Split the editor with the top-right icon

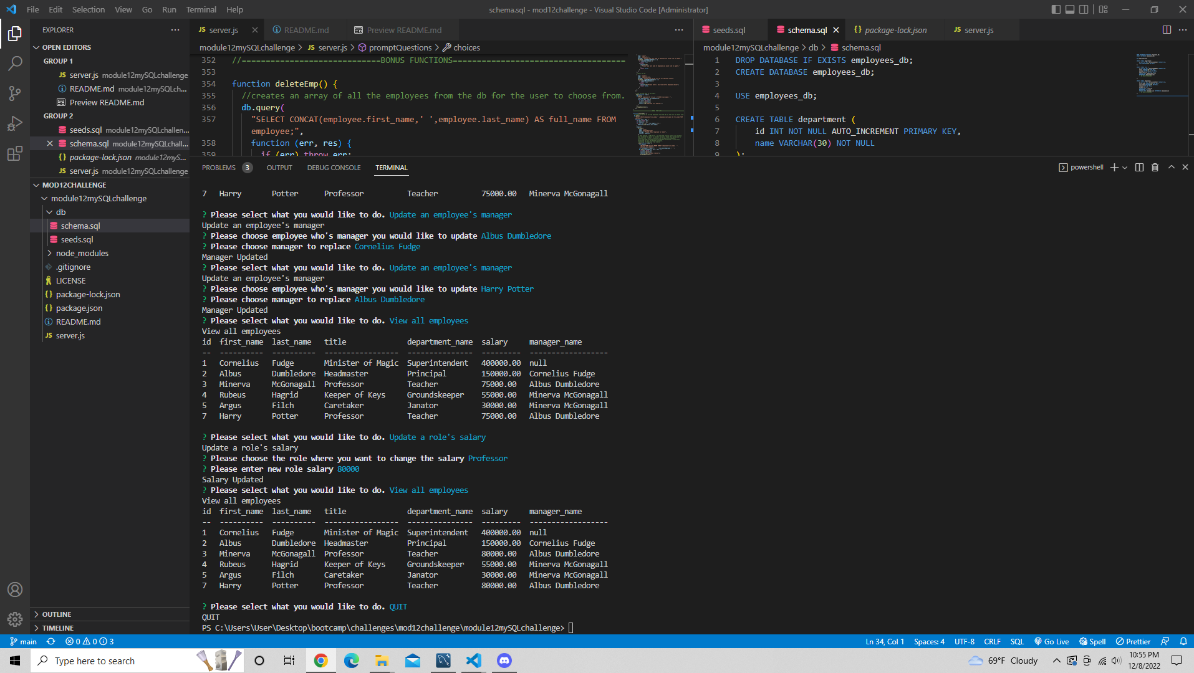1165,29
